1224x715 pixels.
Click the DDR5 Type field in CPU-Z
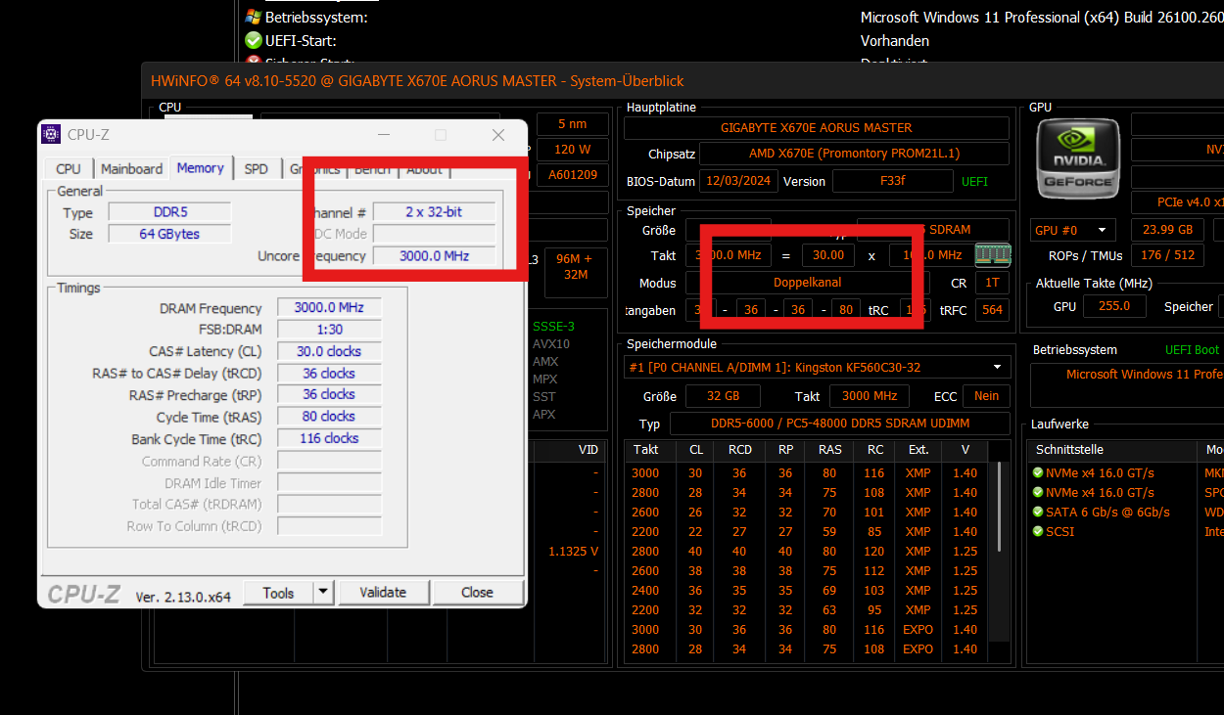[169, 212]
